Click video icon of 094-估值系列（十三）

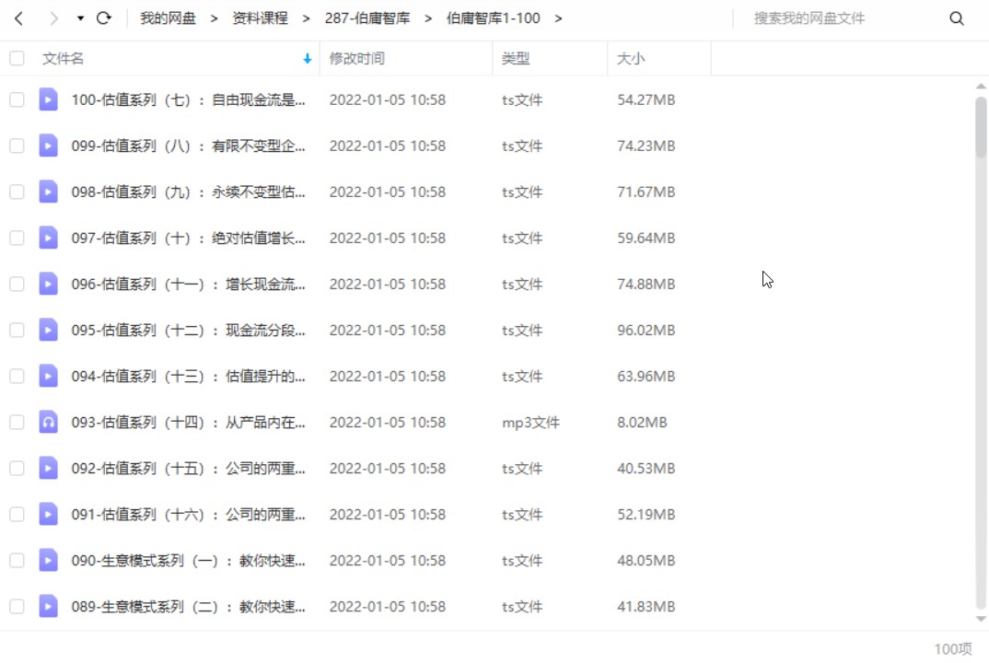point(48,376)
